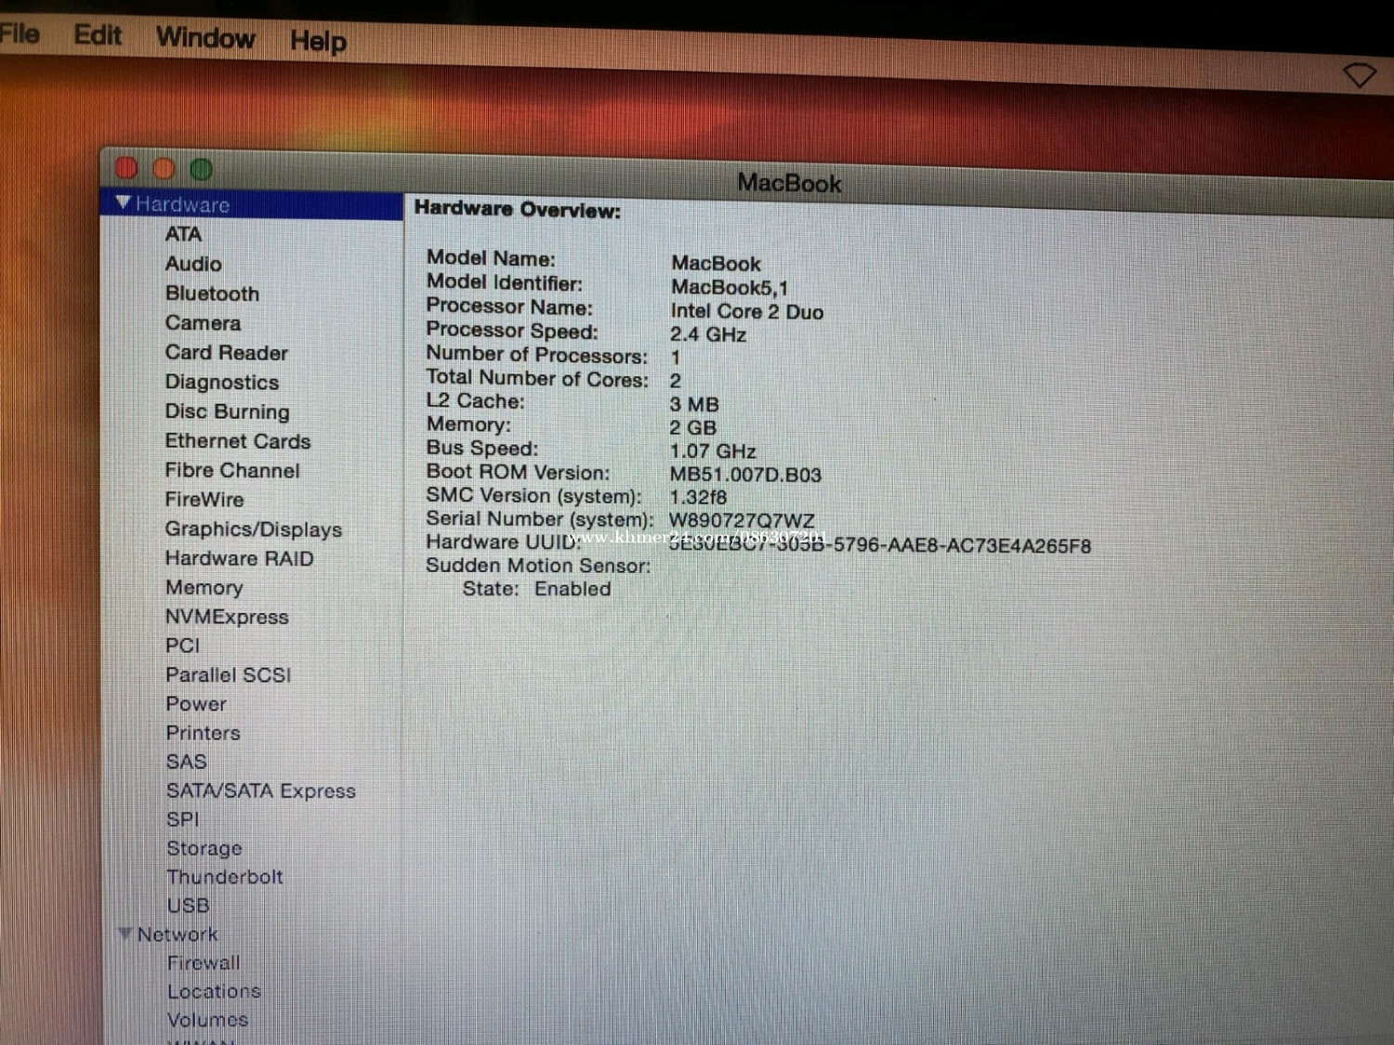Select Storage in the sidebar

pyautogui.click(x=204, y=848)
